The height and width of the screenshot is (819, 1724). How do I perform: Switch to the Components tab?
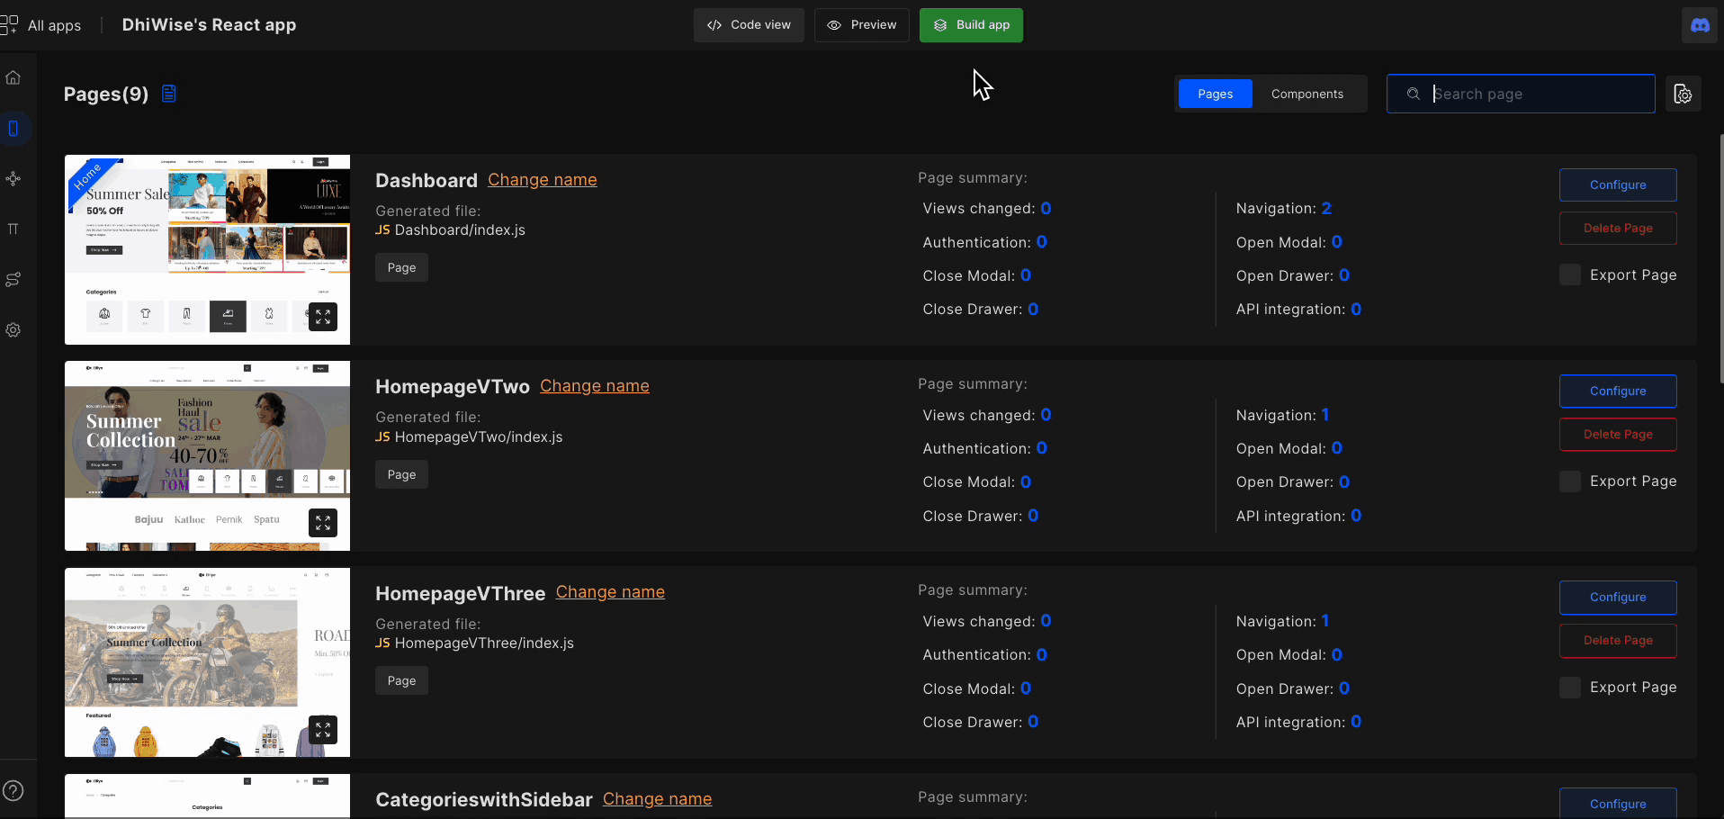(x=1307, y=94)
